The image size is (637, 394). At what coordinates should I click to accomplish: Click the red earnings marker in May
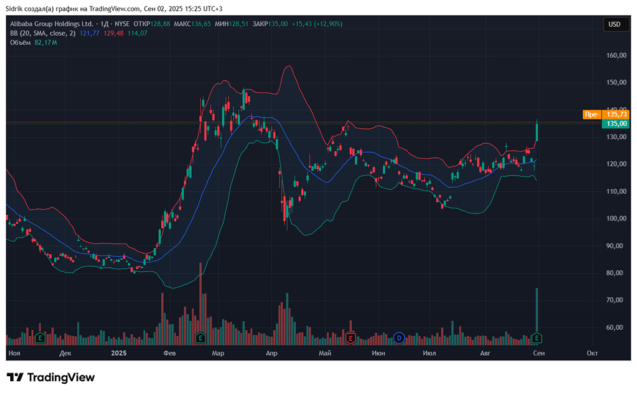point(350,337)
